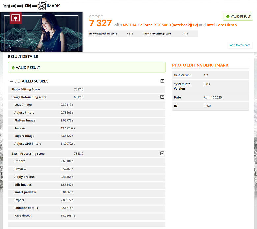Click the Import 2.65184 s row
This screenshot has height=229, width=257.
[87, 161]
